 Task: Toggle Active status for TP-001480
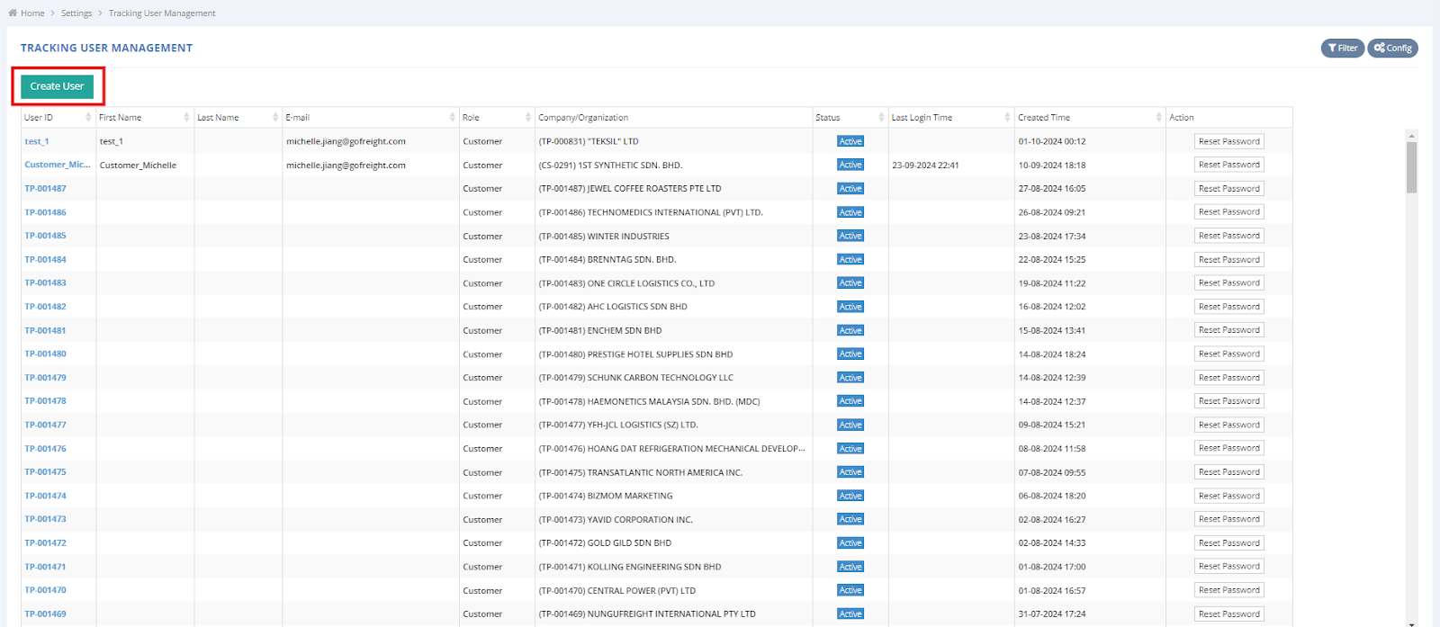[x=850, y=354]
